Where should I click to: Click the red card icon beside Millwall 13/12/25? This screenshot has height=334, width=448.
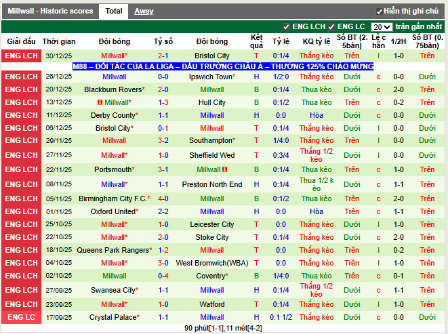tap(100, 102)
